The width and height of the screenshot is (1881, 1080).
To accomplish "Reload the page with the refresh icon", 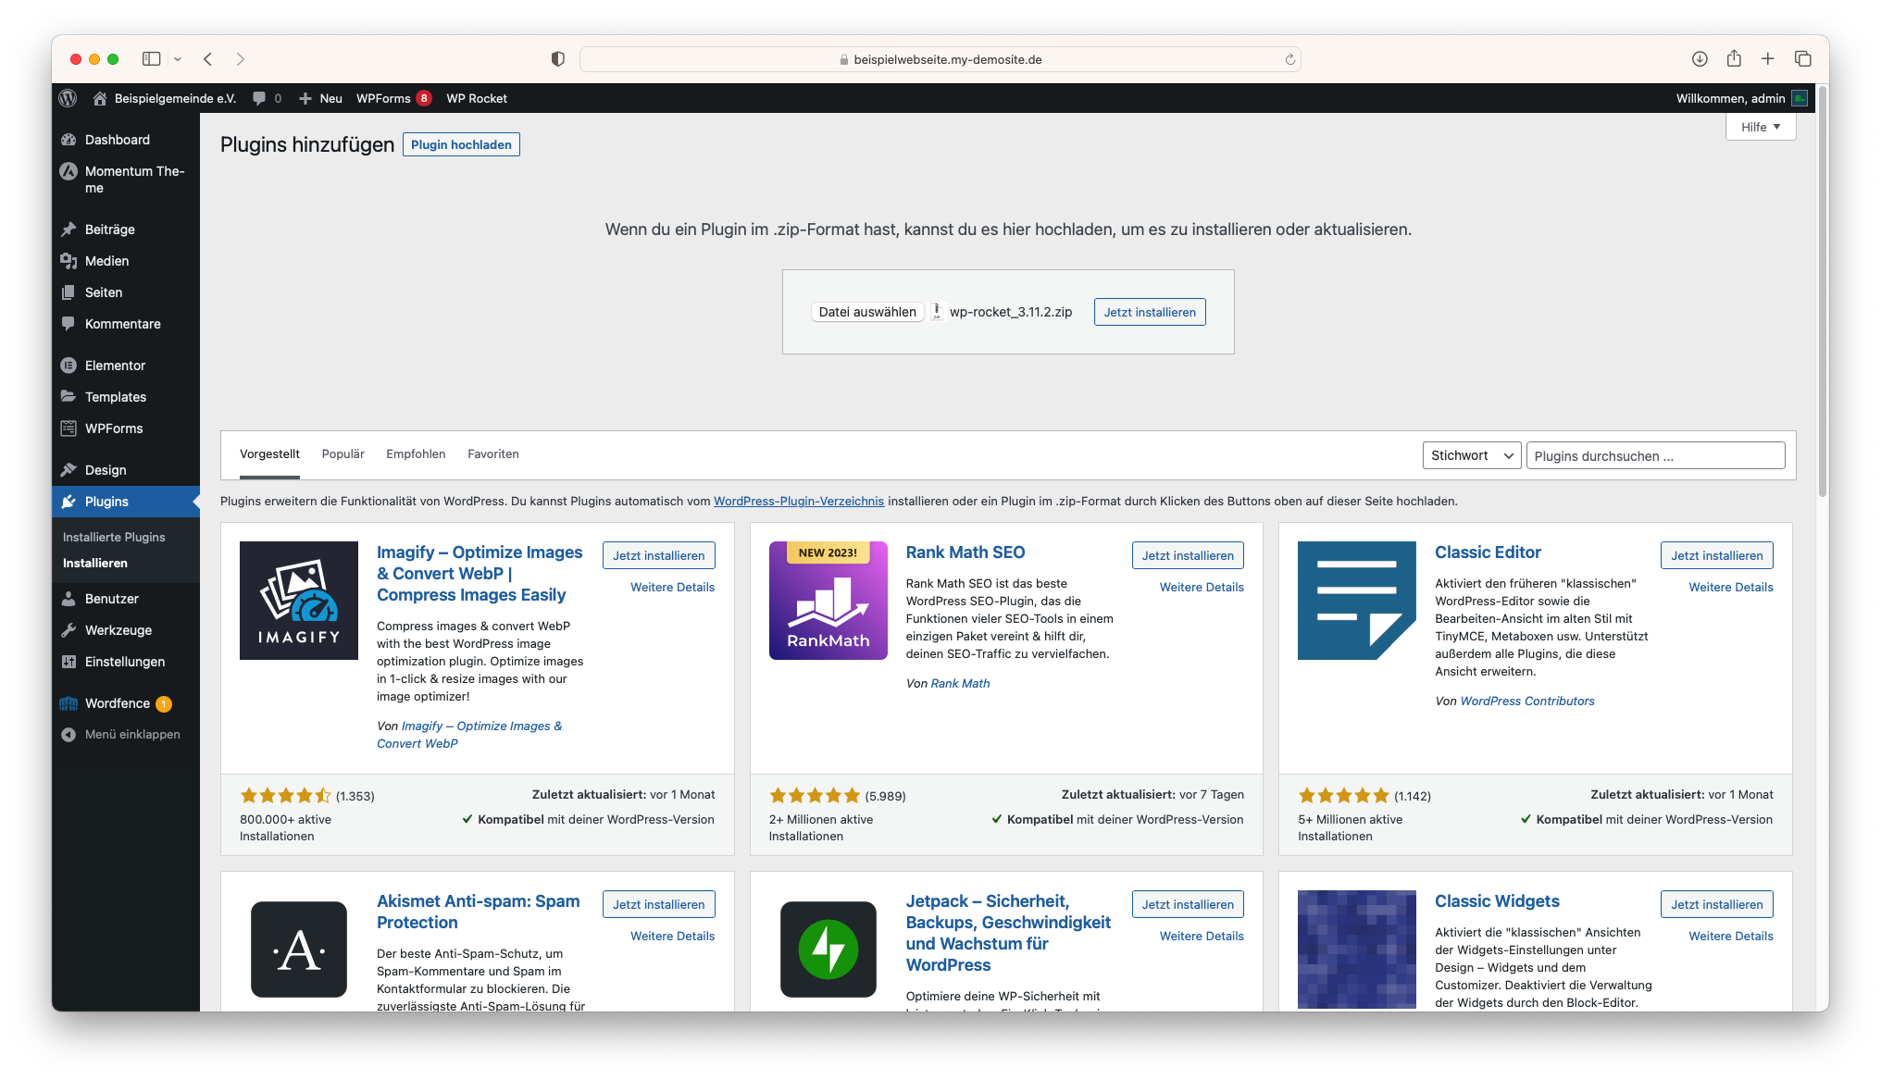I will click(1289, 59).
